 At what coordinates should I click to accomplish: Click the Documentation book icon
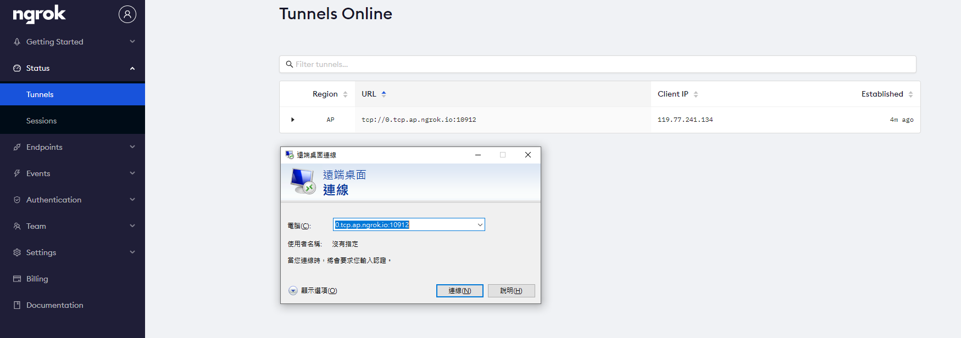click(17, 305)
